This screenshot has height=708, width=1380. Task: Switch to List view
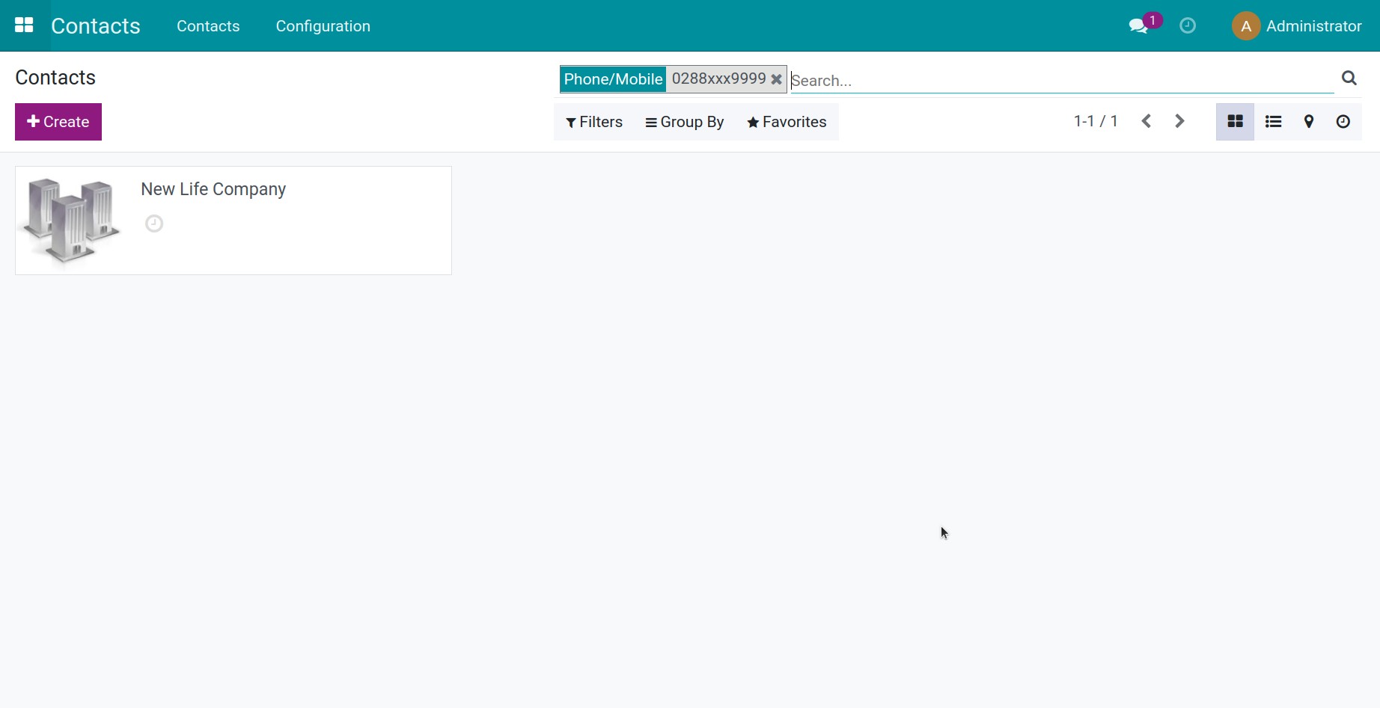click(x=1273, y=122)
